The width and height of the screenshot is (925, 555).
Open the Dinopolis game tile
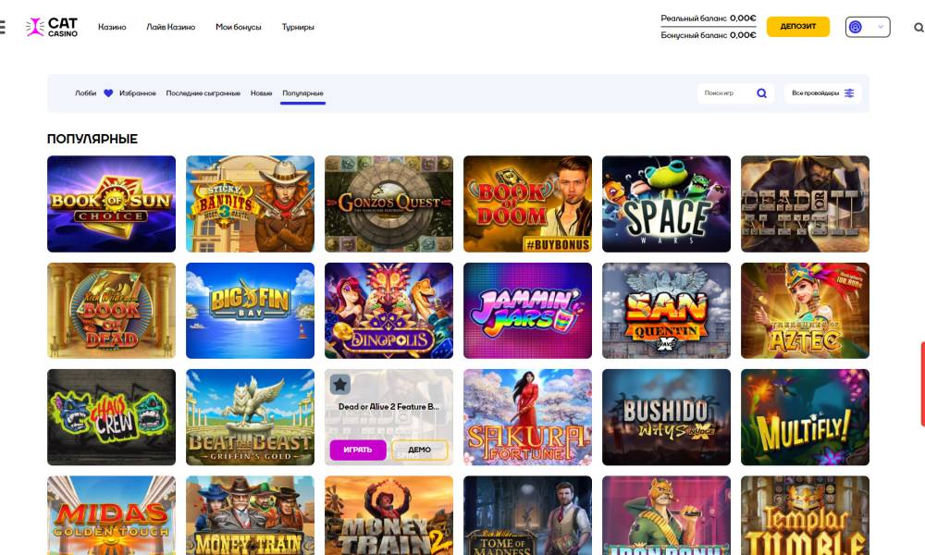pyautogui.click(x=388, y=311)
